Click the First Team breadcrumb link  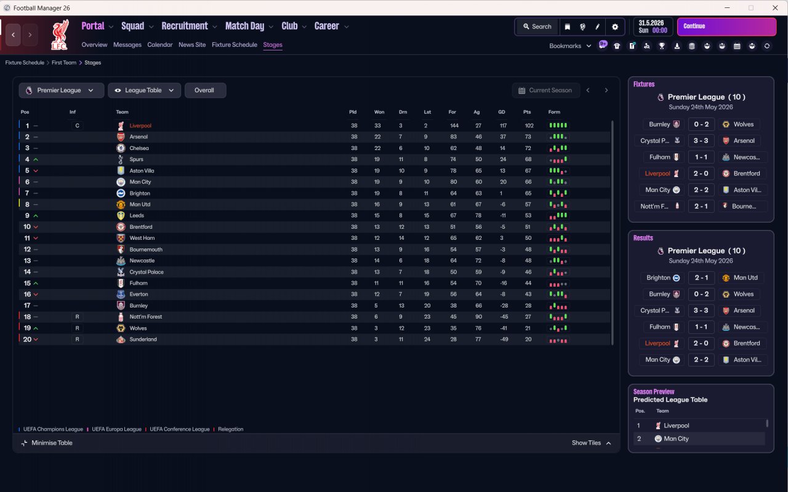tap(64, 63)
